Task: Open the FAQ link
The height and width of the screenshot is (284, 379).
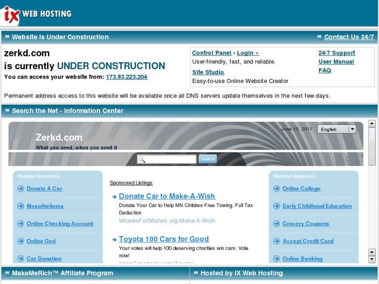Action: [325, 70]
